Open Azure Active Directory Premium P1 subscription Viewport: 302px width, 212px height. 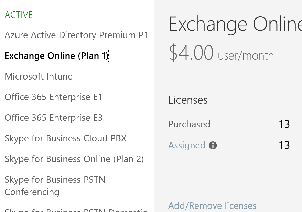(x=76, y=35)
